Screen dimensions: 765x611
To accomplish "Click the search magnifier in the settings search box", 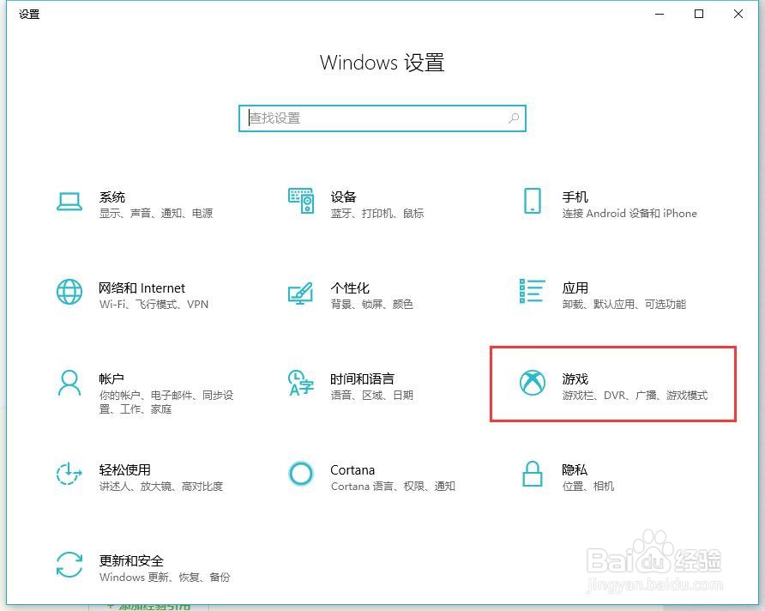I will point(513,118).
